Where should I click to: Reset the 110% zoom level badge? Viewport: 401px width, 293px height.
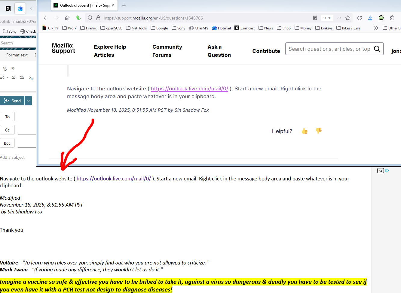pyautogui.click(x=327, y=18)
